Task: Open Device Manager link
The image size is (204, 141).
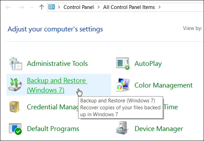Action: [159, 129]
